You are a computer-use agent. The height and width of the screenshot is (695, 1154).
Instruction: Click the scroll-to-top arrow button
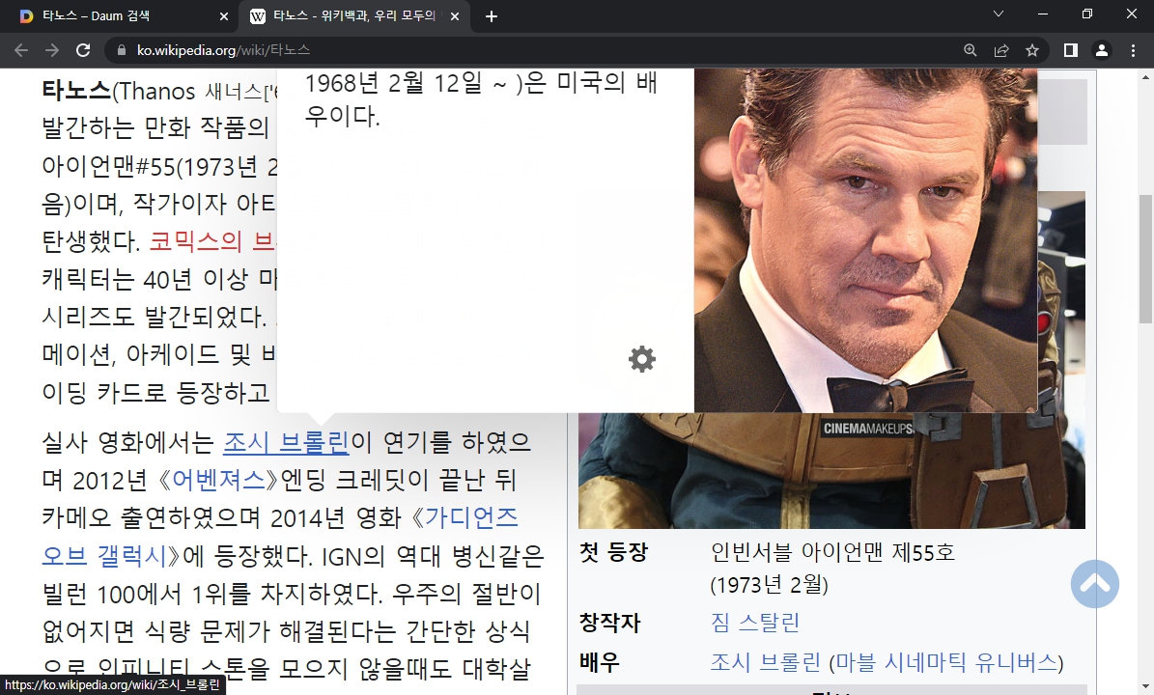click(x=1094, y=584)
